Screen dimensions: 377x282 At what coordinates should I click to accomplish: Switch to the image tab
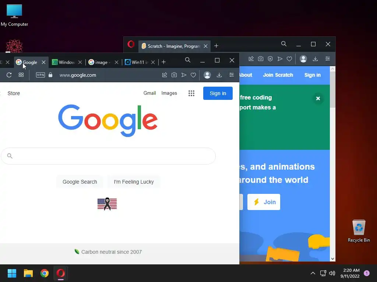pyautogui.click(x=99, y=62)
